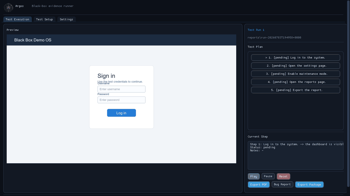Click the Password field label
The image size is (350, 196).
click(x=103, y=94)
